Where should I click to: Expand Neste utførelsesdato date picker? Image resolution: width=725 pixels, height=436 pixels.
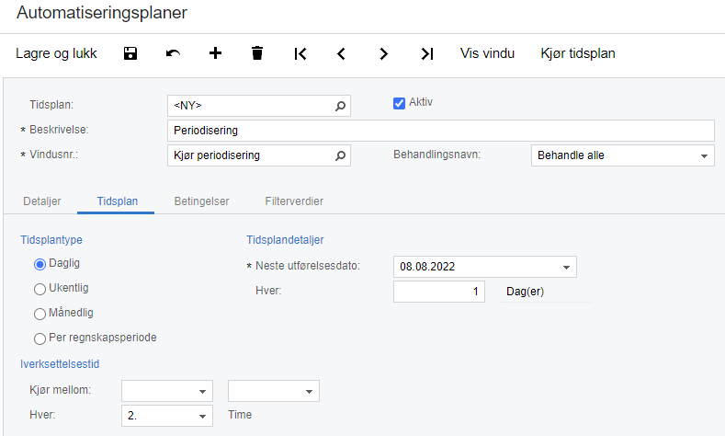coord(566,267)
